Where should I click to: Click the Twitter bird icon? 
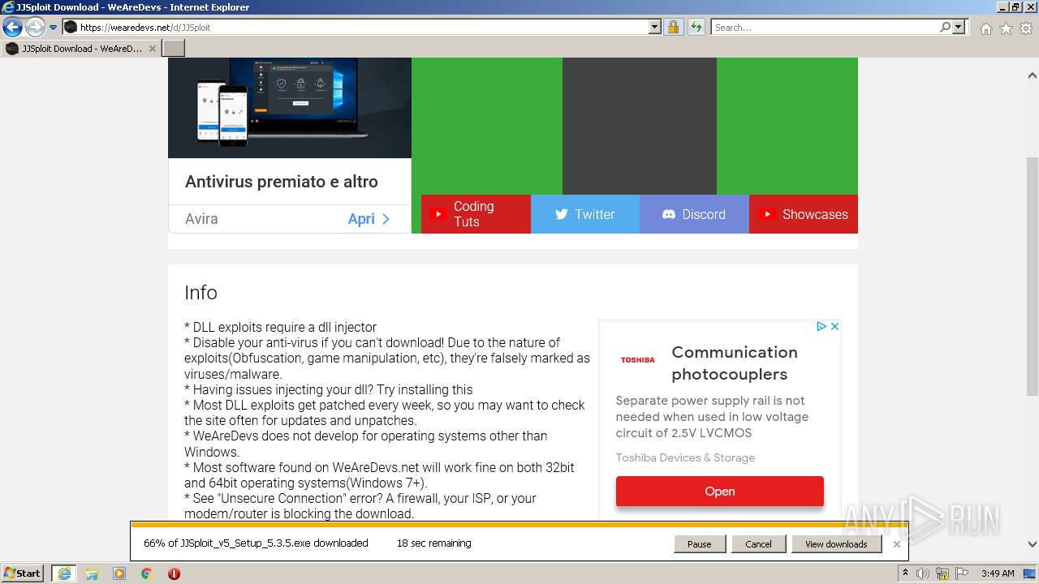pyautogui.click(x=561, y=214)
